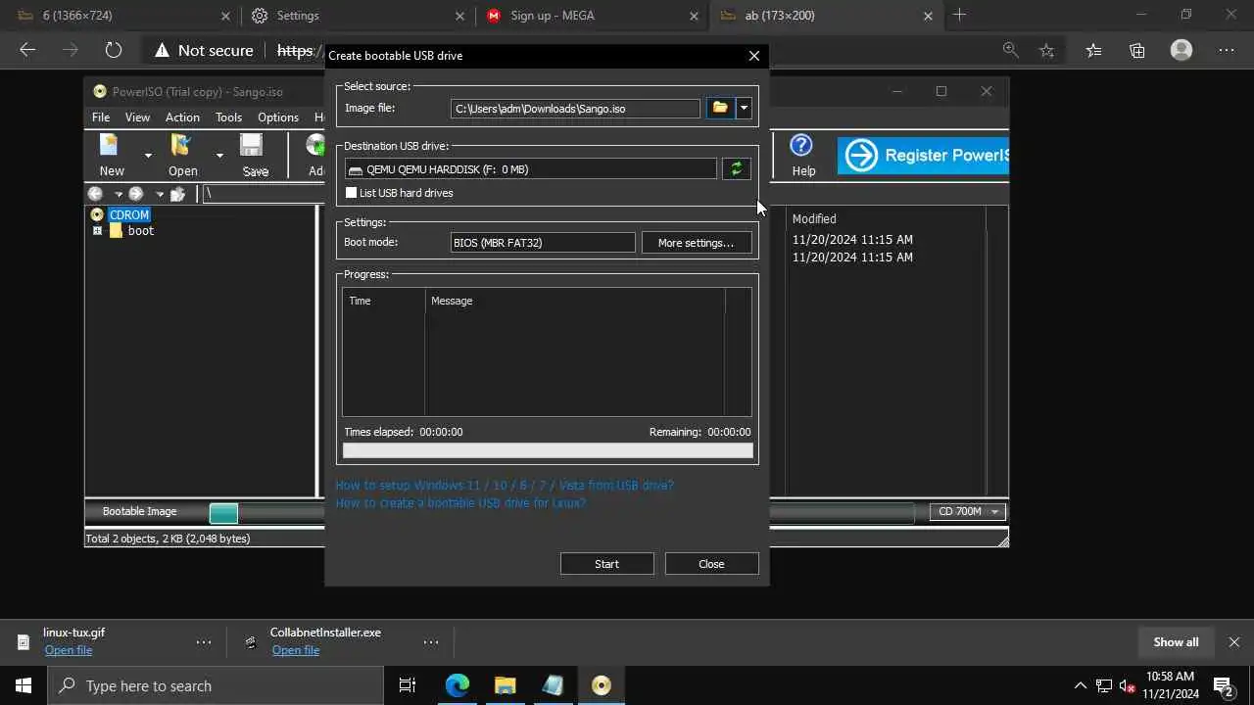Click the navigate back arrow in PowerISO
The width and height of the screenshot is (1254, 705).
tap(95, 194)
